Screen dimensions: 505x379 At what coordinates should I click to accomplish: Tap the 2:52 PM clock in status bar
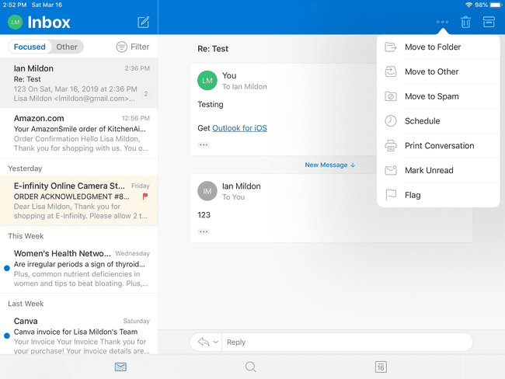15,5
